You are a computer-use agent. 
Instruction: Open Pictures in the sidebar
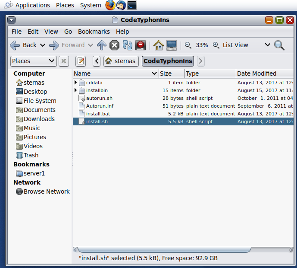pyautogui.click(x=31, y=137)
